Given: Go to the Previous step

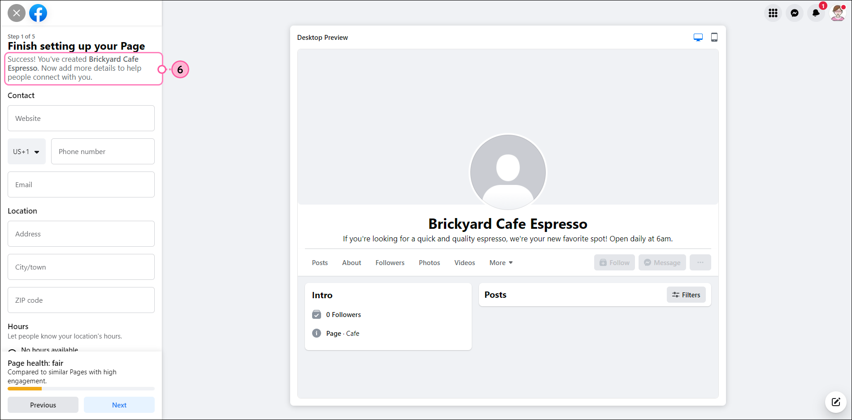Looking at the screenshot, I should 43,405.
